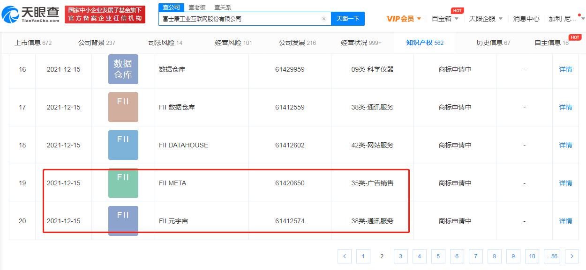
Task: Open the 公司背景 237 tab
Action: tap(97, 43)
